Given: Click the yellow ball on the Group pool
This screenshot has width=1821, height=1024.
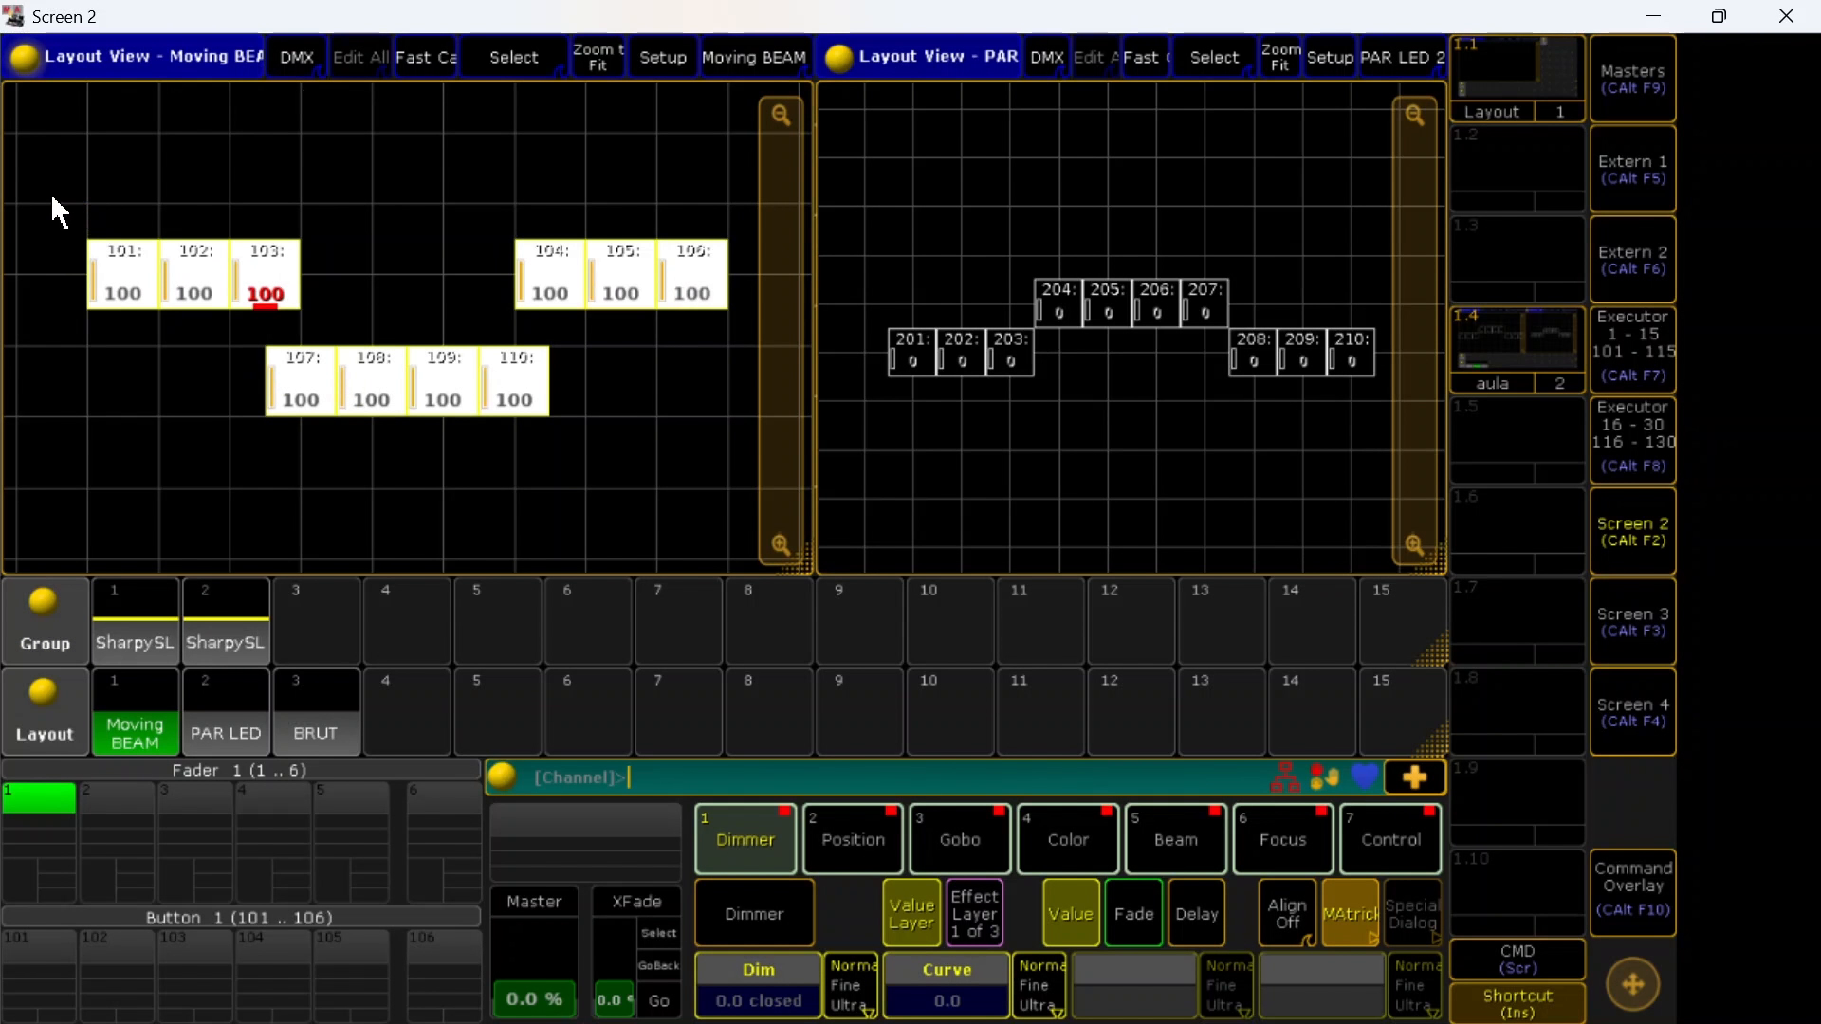Looking at the screenshot, I should pos(44,601).
